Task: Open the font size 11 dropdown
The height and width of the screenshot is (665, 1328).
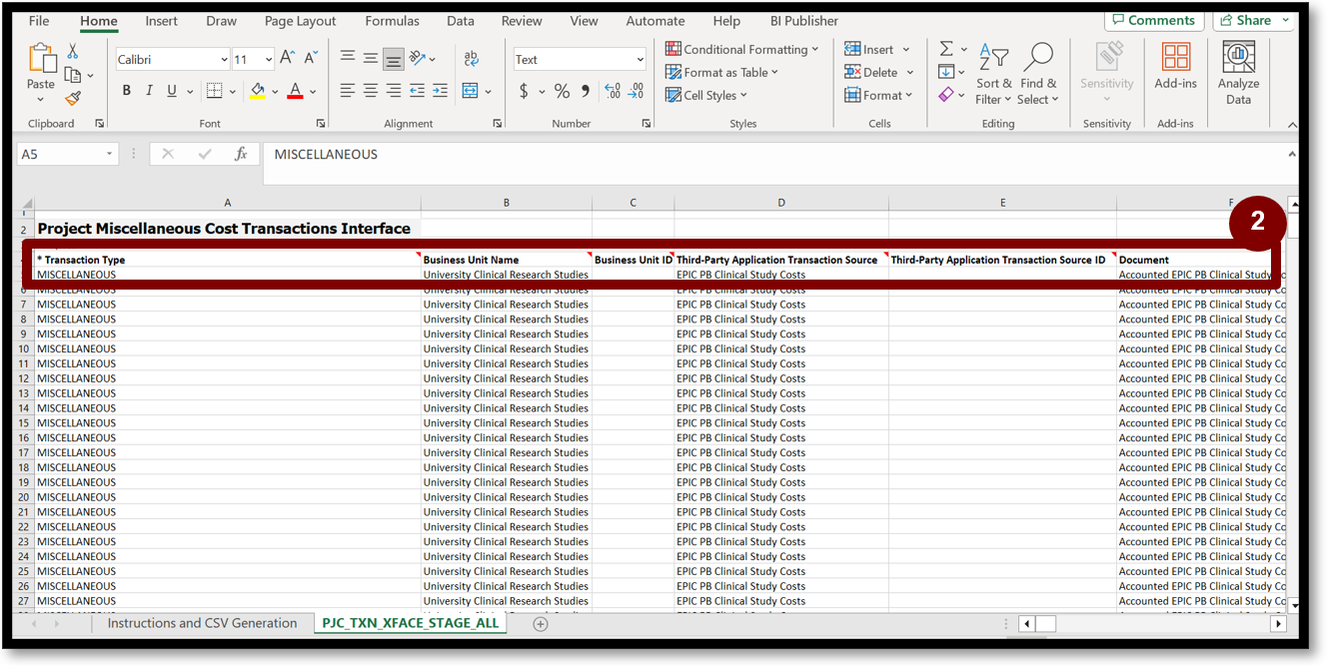Action: 267,60
